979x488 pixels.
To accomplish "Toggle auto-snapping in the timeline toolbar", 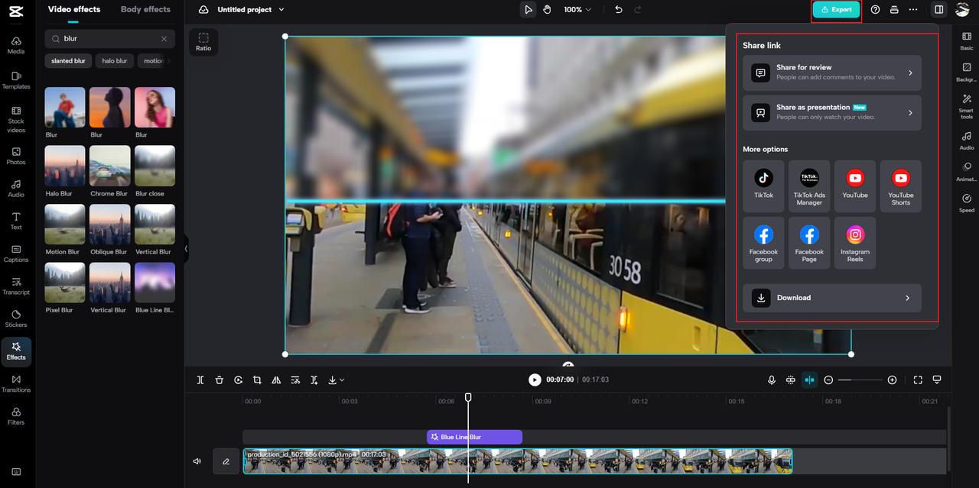I will pos(809,380).
